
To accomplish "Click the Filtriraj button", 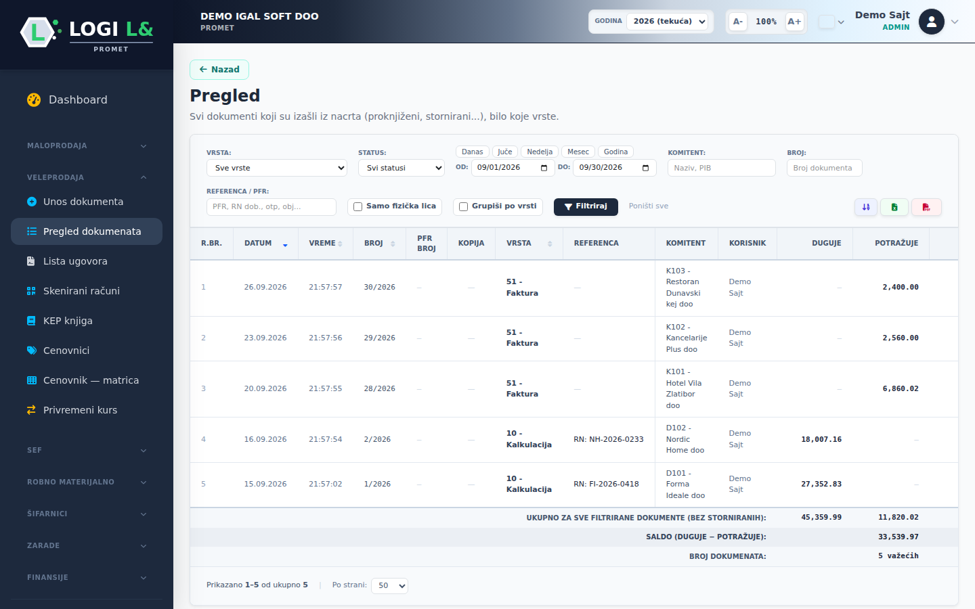I will click(586, 207).
